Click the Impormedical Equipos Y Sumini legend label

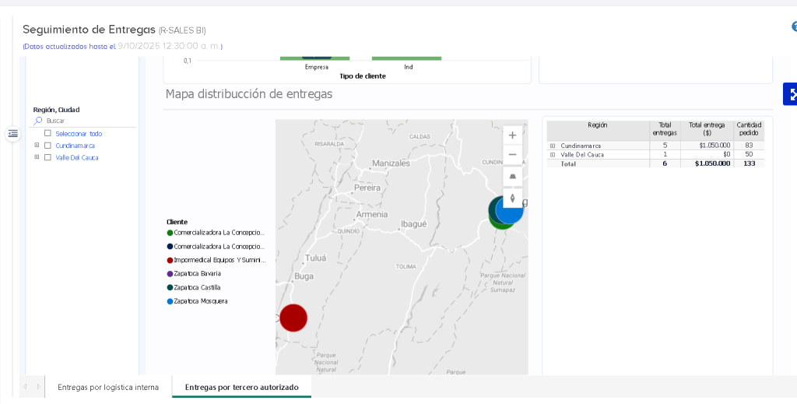(x=219, y=260)
